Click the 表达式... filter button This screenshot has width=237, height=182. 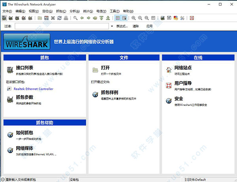tap(122, 26)
